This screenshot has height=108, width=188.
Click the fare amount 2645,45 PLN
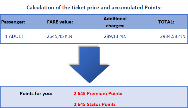59,36
